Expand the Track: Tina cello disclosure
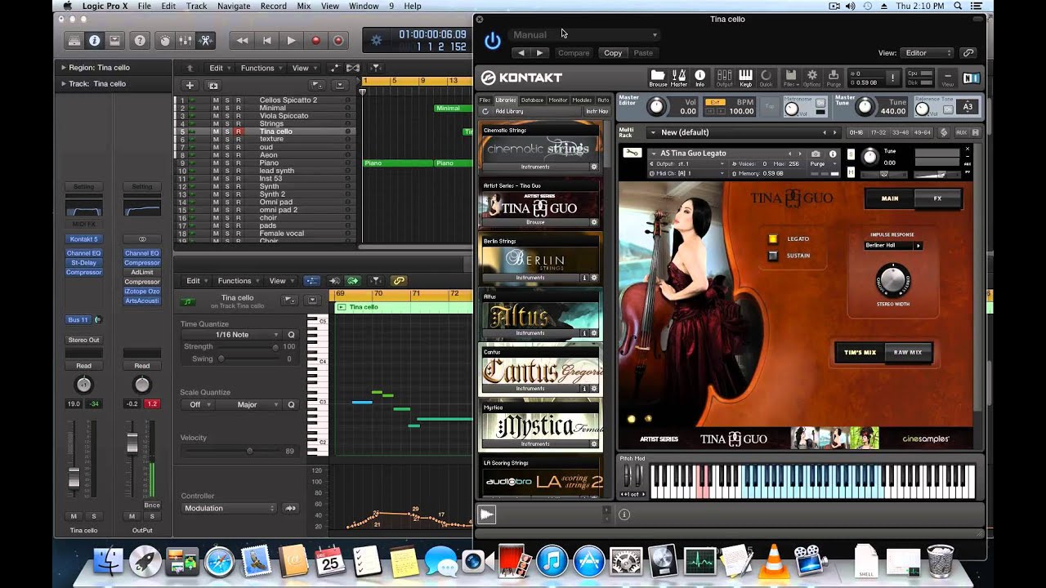The image size is (1046, 588). coord(64,84)
